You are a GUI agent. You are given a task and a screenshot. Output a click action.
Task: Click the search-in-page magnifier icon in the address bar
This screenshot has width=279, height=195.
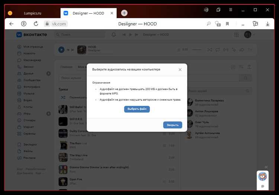tap(209, 24)
